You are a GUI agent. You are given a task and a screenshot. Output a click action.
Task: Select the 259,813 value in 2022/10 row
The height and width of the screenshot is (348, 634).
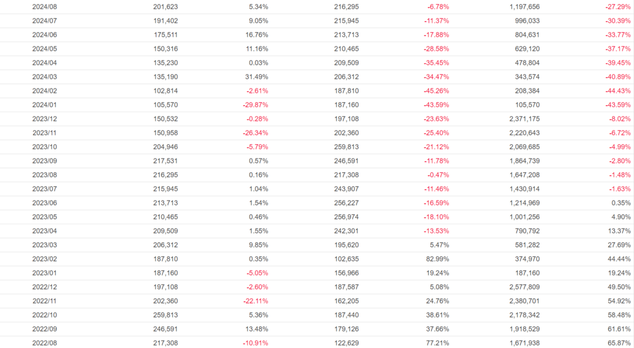pos(165,315)
